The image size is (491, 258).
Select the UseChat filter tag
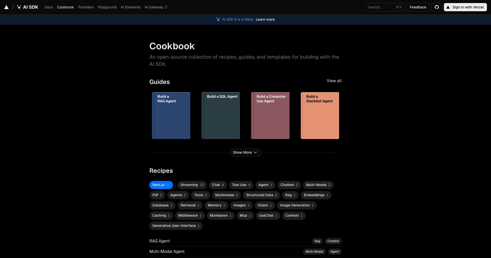[x=268, y=216]
